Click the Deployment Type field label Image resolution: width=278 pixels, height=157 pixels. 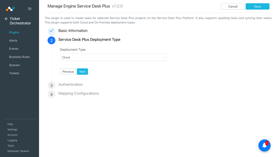point(73,50)
